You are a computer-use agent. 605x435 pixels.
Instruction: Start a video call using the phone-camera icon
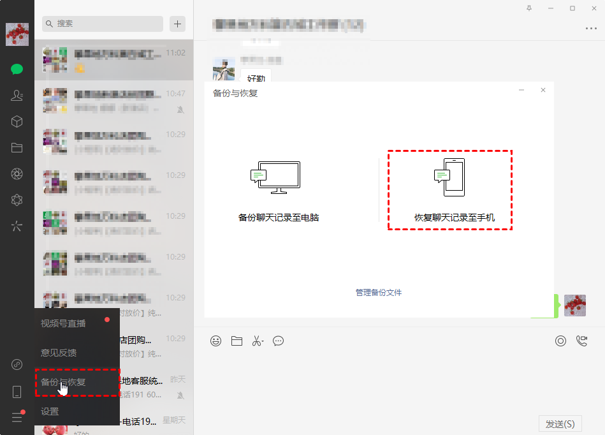pos(582,341)
